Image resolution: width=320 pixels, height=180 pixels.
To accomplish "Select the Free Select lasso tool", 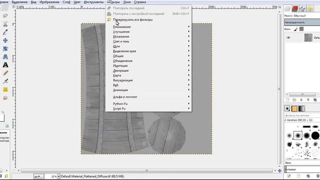I will [x=5, y=15].
